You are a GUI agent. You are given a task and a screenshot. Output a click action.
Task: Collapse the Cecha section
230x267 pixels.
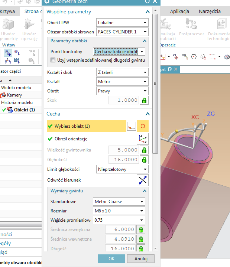[x=148, y=114]
